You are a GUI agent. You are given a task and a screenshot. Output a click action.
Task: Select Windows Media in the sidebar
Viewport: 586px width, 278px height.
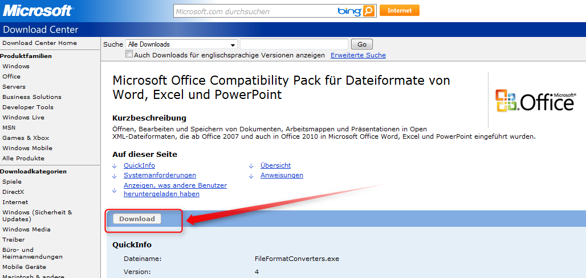click(x=26, y=230)
